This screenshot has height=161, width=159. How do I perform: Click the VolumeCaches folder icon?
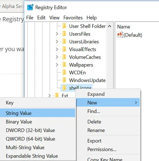64,57
